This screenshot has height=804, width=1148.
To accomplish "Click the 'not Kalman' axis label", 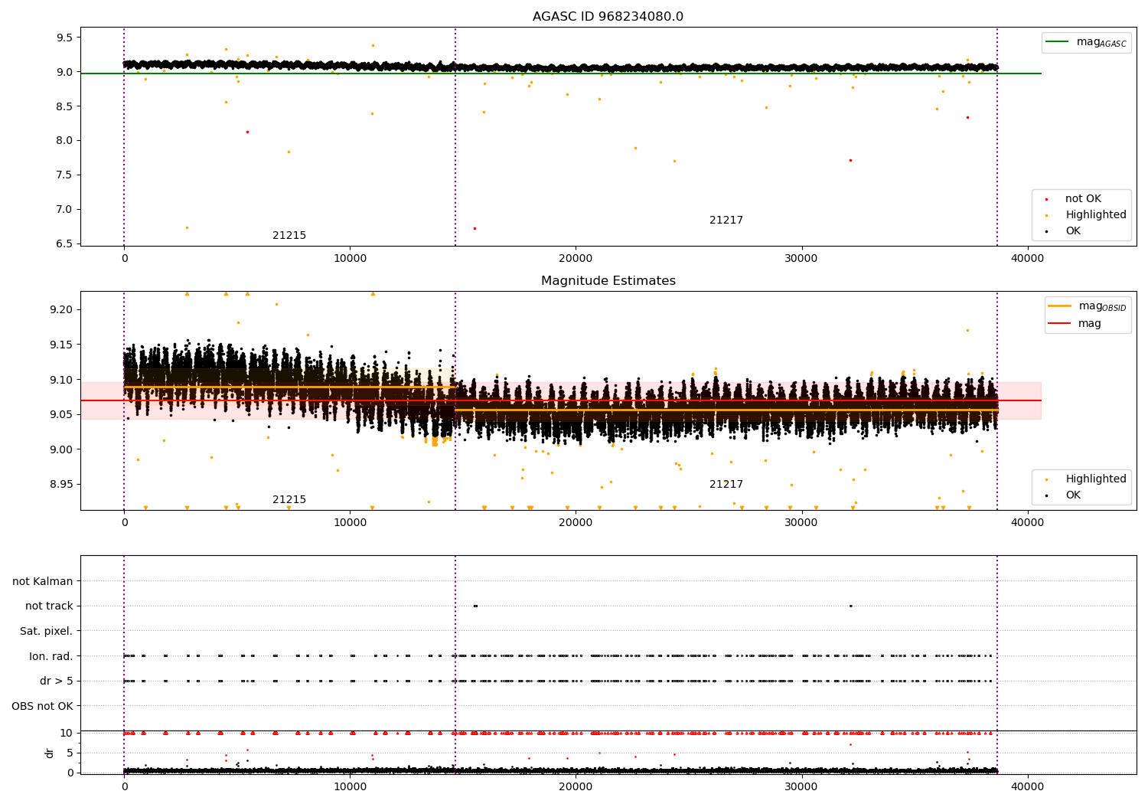I will pos(43,582).
